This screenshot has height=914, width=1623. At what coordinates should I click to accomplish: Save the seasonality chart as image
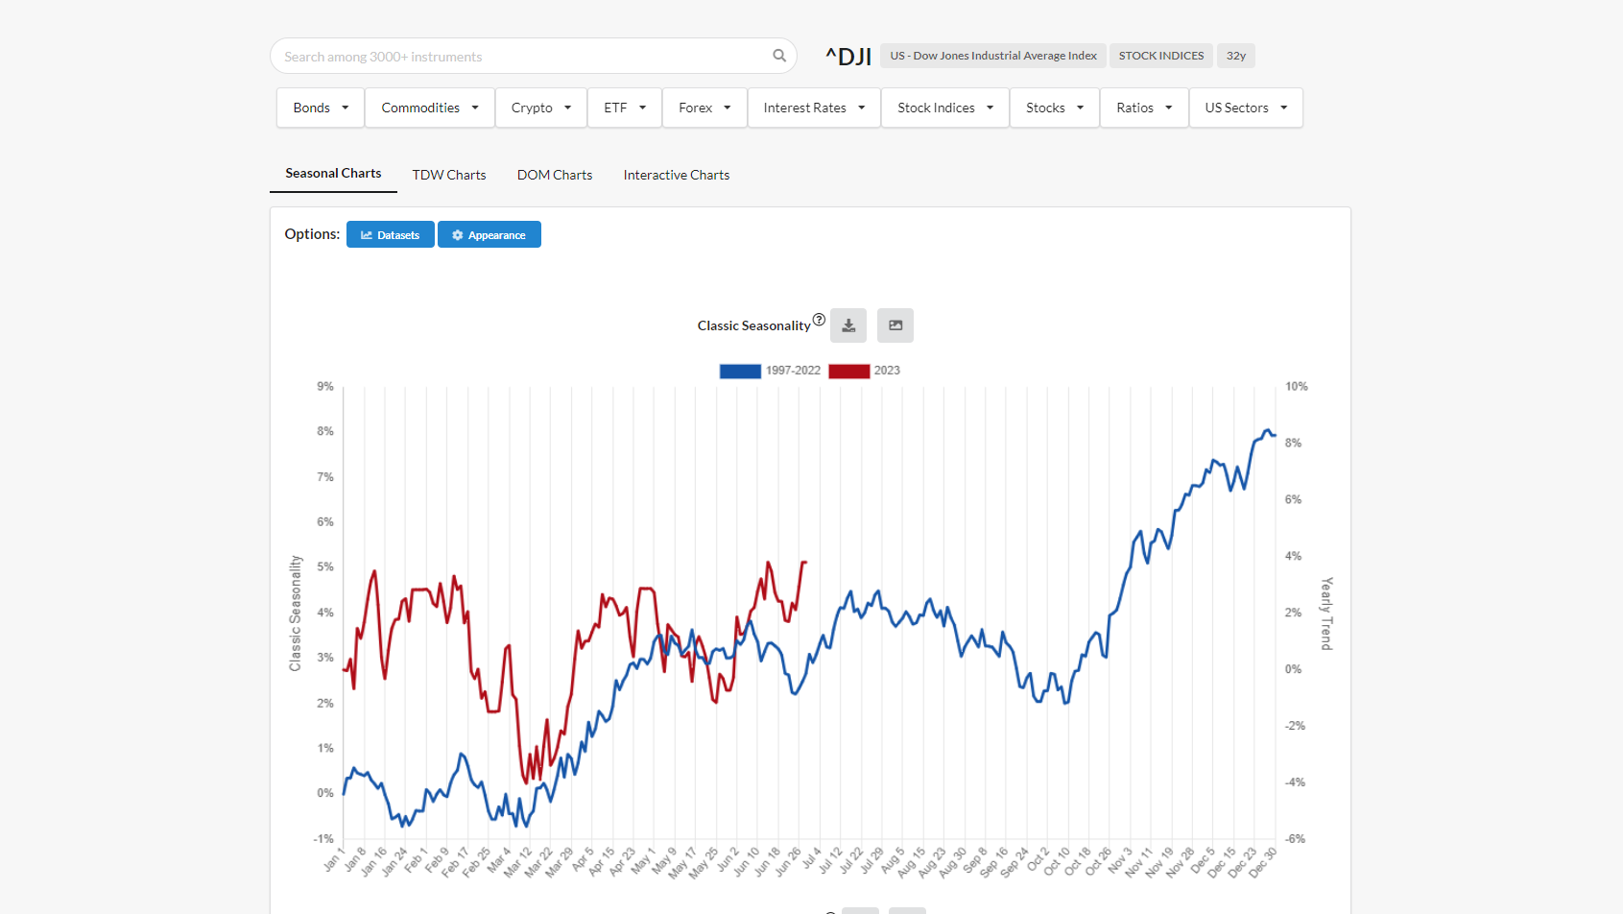(895, 325)
